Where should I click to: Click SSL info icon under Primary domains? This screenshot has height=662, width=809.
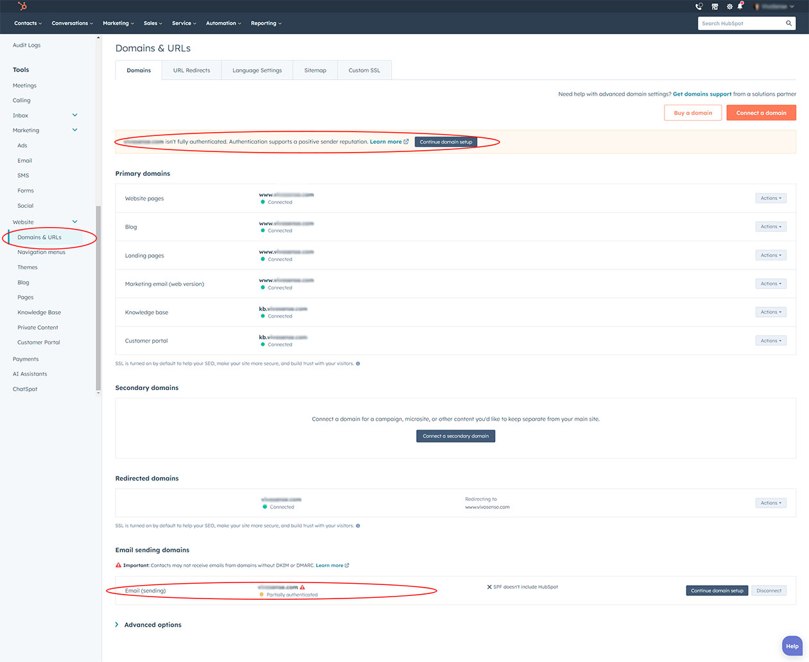(358, 364)
